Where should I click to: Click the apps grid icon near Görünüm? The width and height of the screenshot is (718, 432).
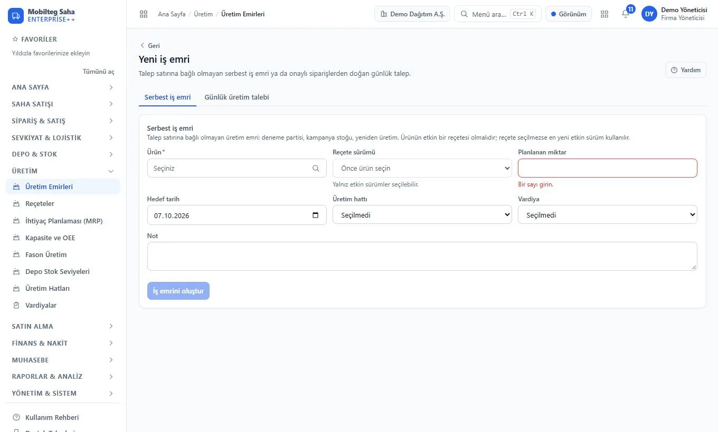pyautogui.click(x=604, y=14)
